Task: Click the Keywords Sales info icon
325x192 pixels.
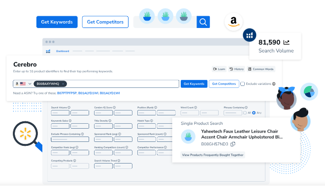Action: pyautogui.click(x=70, y=121)
